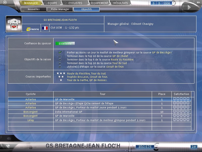Open the Nouvelles sub-tab
The height and width of the screenshot is (152, 202).
[x=34, y=9]
